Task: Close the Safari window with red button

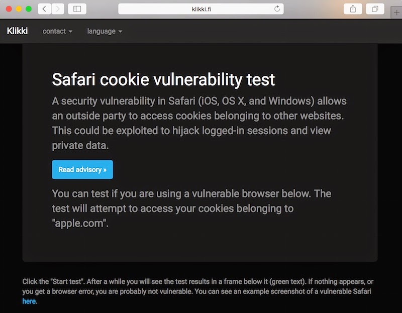Action: (x=9, y=9)
